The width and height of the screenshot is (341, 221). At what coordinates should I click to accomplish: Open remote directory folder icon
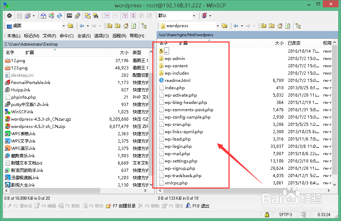(224, 26)
